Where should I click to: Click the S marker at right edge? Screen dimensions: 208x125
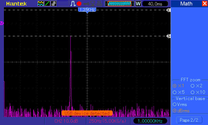pos(168,36)
